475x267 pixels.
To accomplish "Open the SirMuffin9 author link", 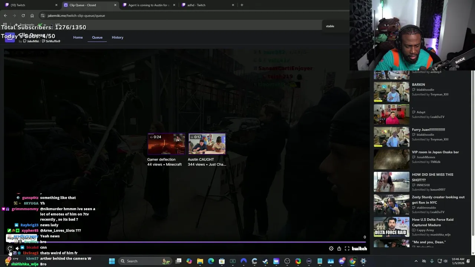I will click(x=51, y=41).
